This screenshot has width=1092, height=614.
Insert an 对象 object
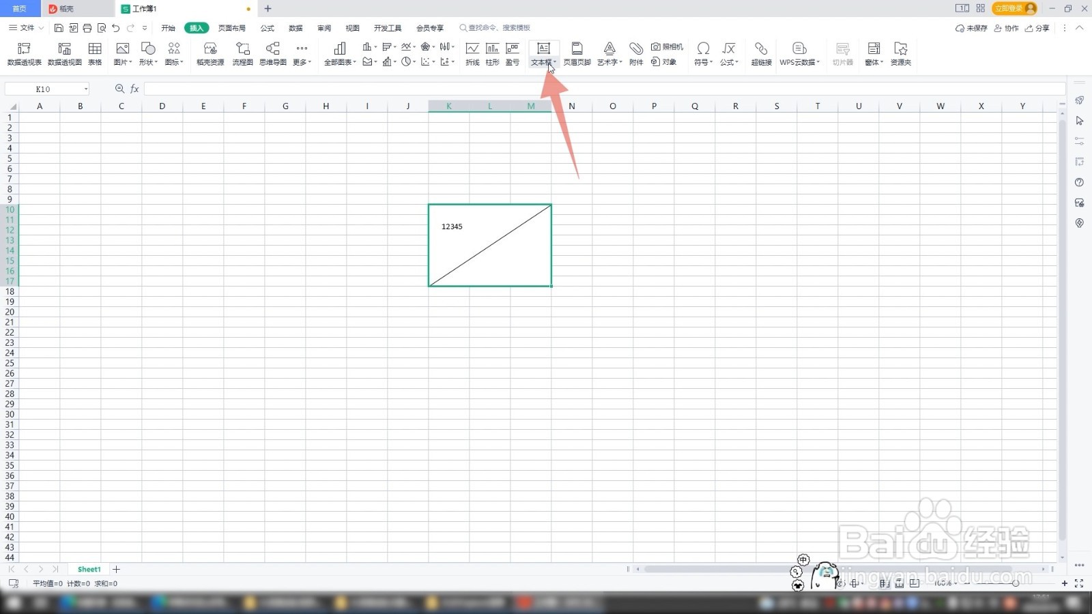coord(663,61)
